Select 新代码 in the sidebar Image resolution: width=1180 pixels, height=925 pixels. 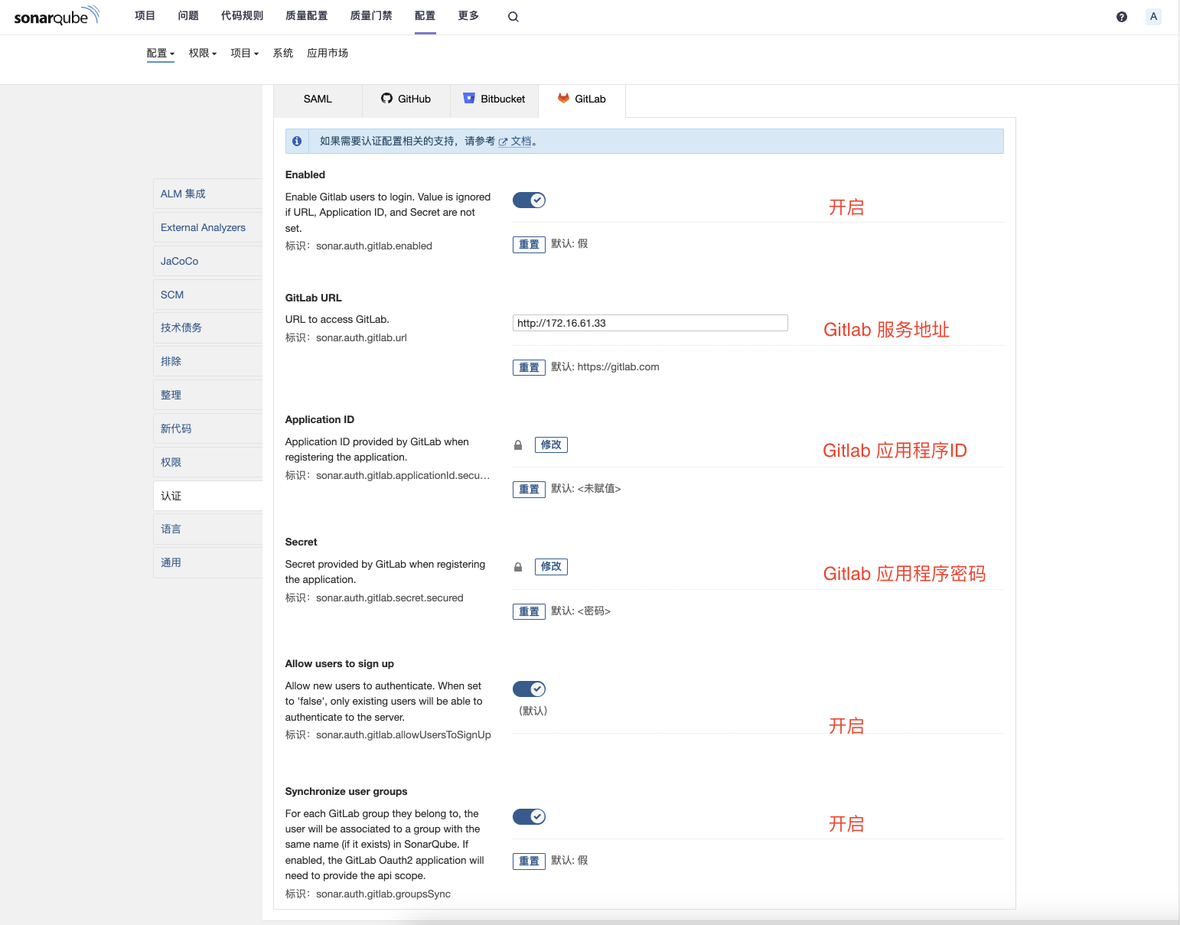[208, 429]
